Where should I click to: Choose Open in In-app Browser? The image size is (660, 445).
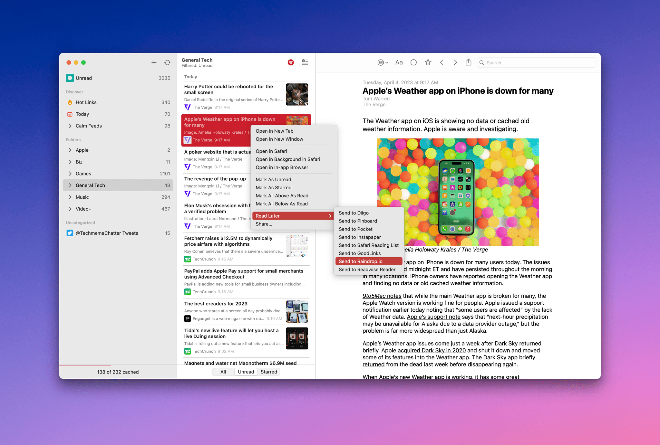tap(293, 167)
